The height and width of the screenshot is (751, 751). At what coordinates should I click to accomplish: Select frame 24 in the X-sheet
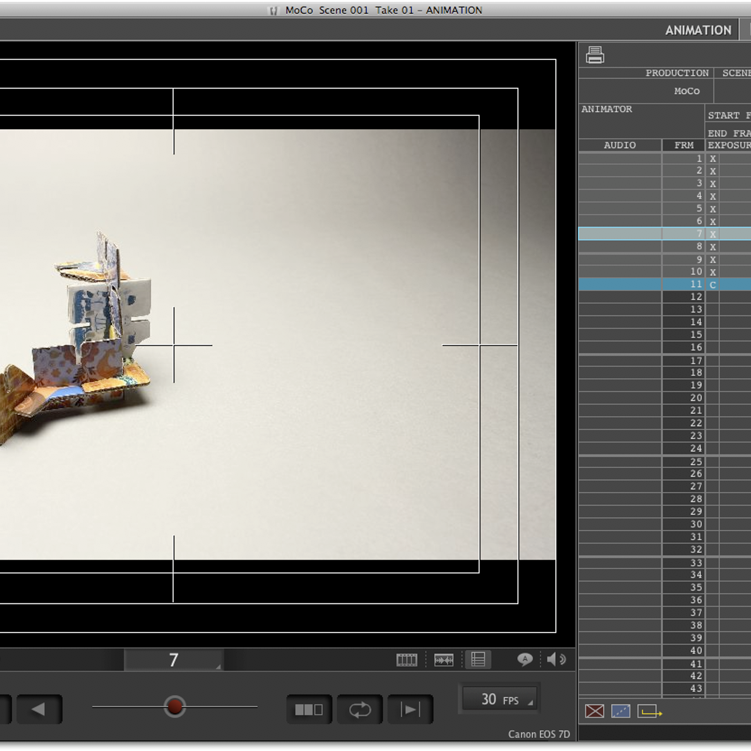click(x=683, y=448)
